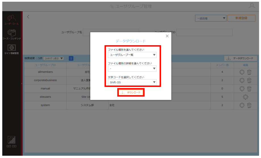Click the siteusers group ID cell
261x158 pixels.
pos(45,97)
